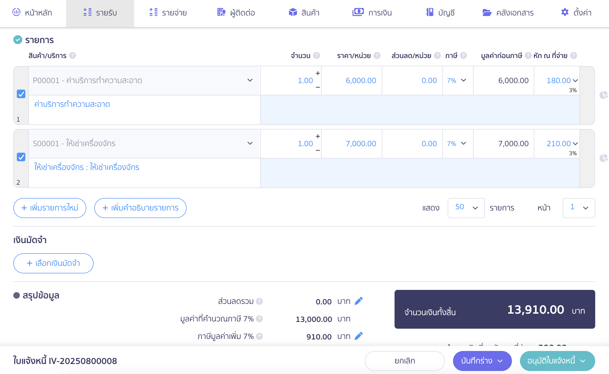Click the help icon next to ส่วนลดรวม
This screenshot has width=609, height=374.
[259, 301]
